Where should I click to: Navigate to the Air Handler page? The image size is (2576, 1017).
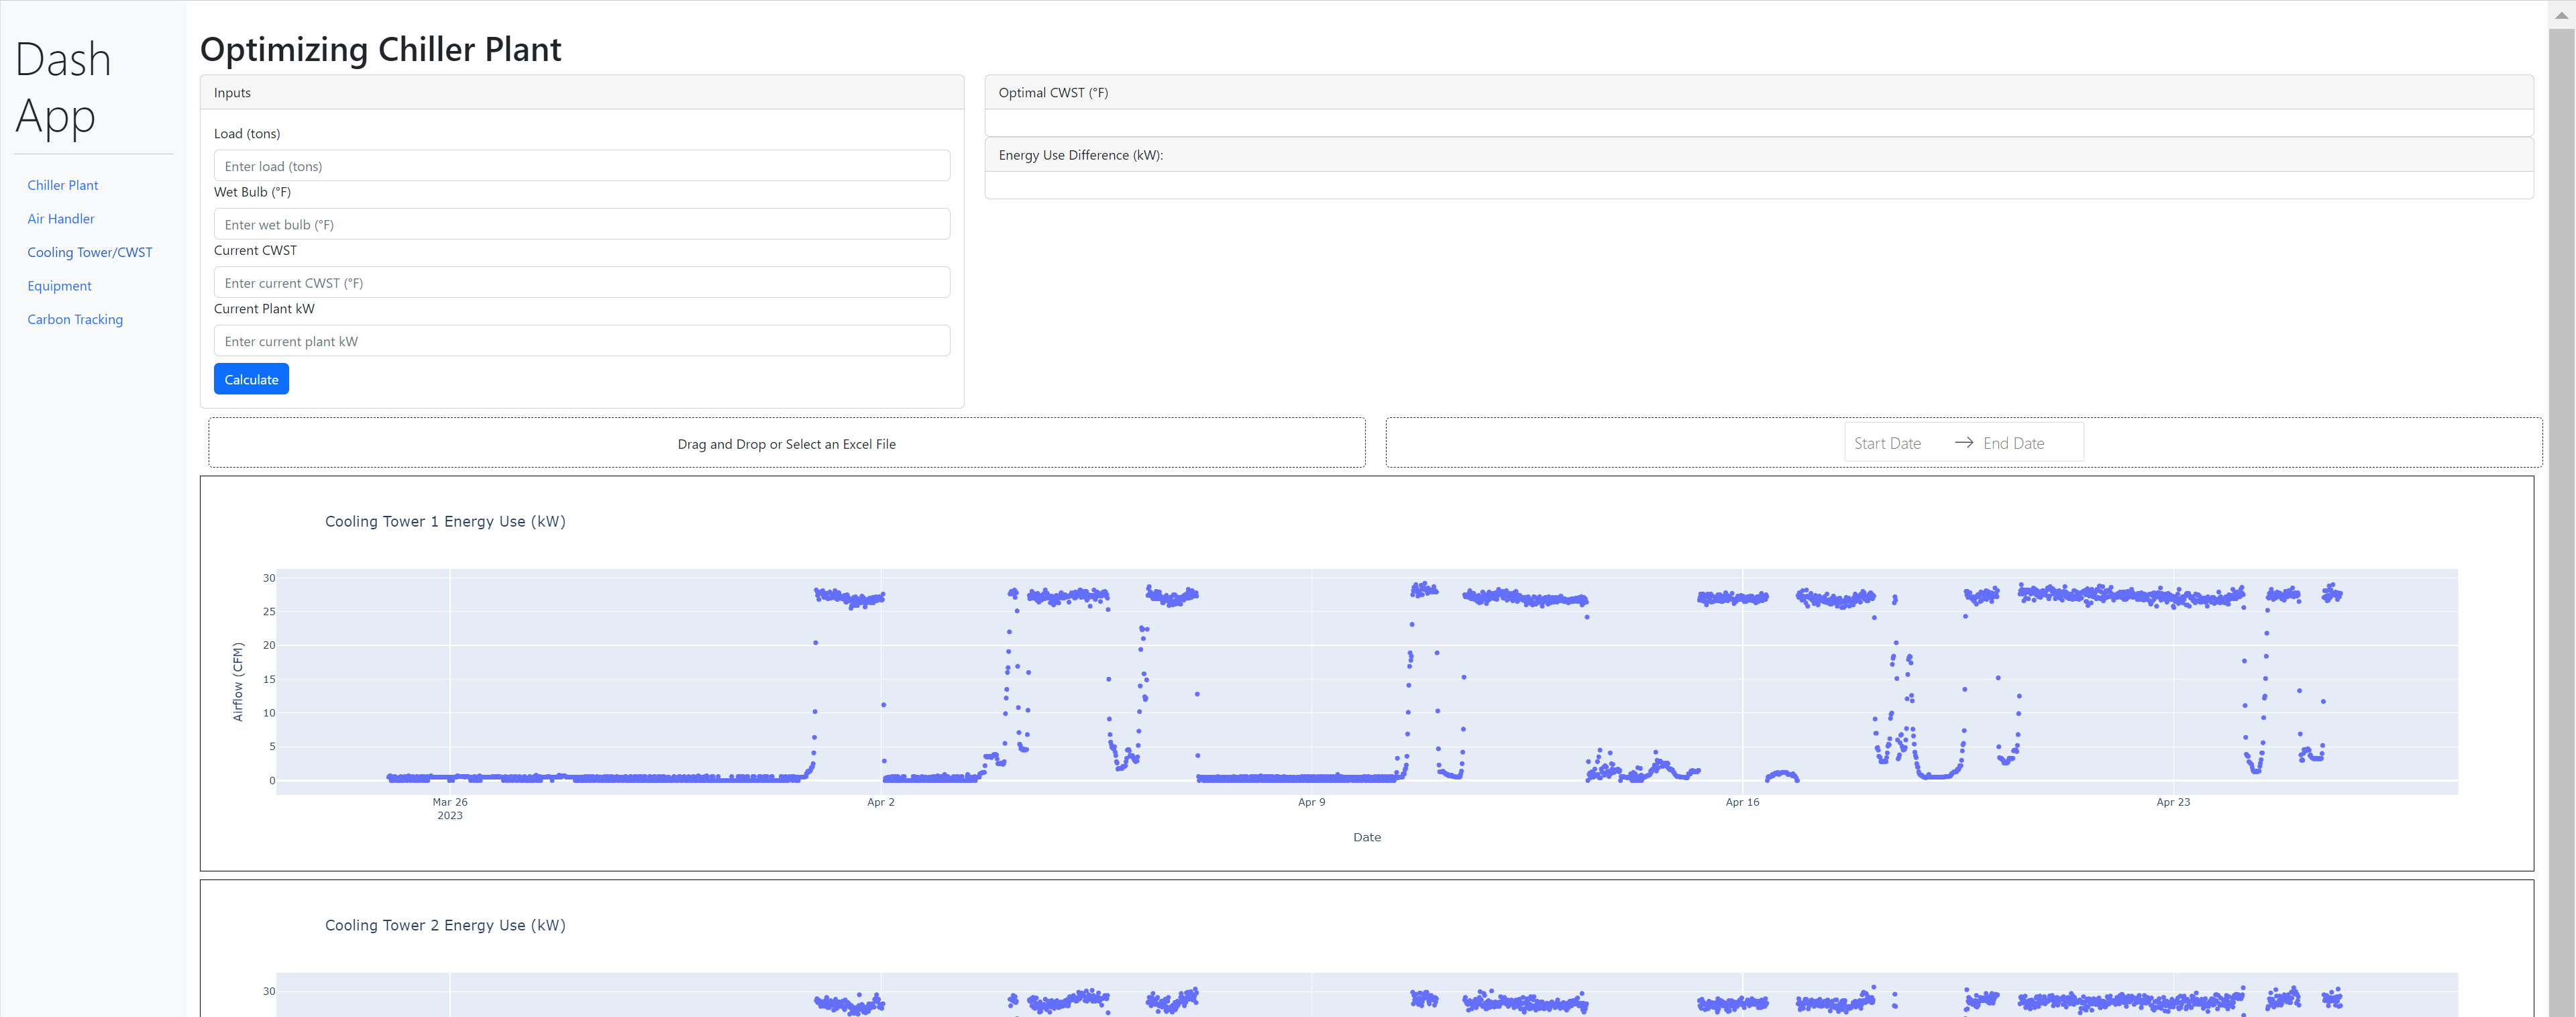click(61, 218)
